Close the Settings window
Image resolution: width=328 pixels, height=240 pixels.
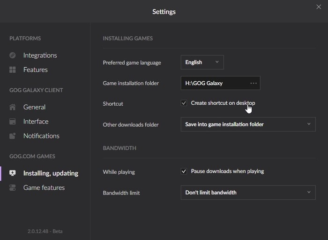[319, 7]
